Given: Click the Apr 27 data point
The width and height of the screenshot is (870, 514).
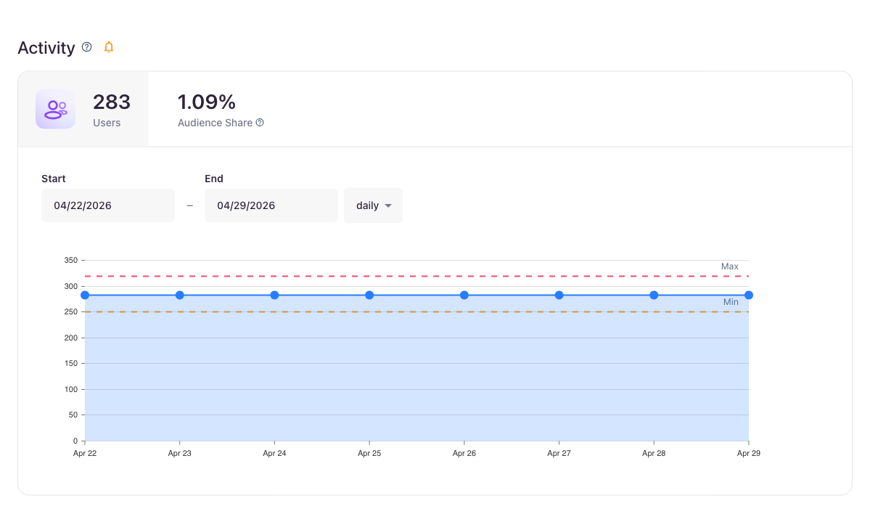Looking at the screenshot, I should click(x=559, y=295).
